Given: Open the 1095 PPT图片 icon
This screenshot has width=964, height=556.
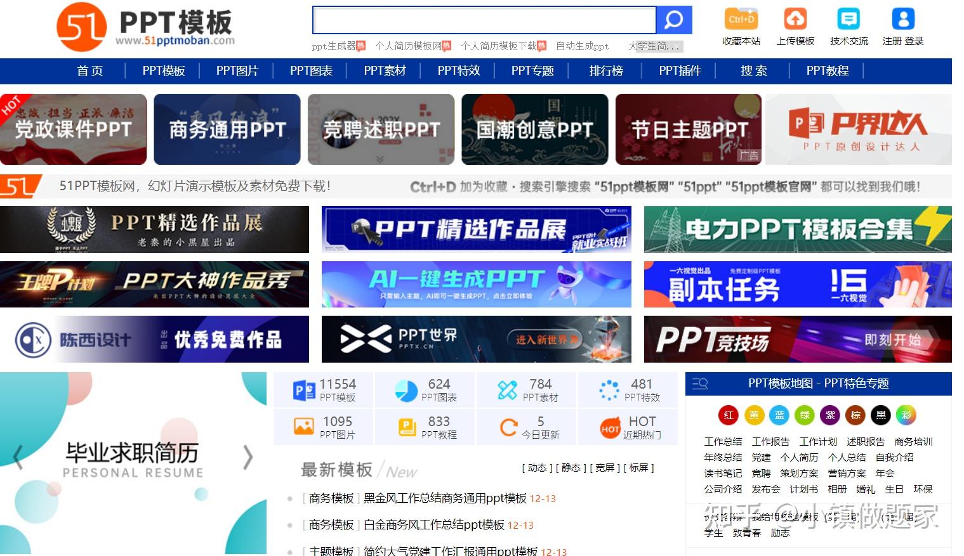Looking at the screenshot, I should (304, 427).
